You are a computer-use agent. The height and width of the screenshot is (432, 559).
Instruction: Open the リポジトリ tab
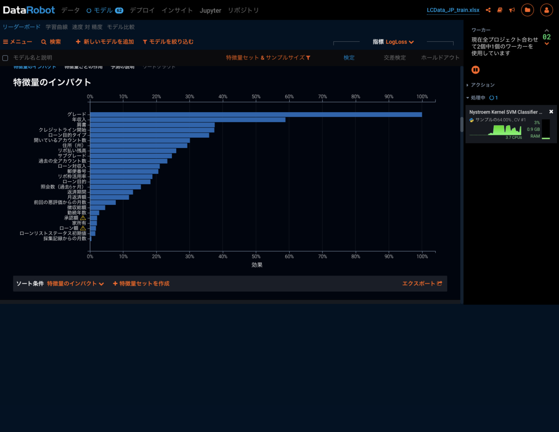[x=243, y=10]
